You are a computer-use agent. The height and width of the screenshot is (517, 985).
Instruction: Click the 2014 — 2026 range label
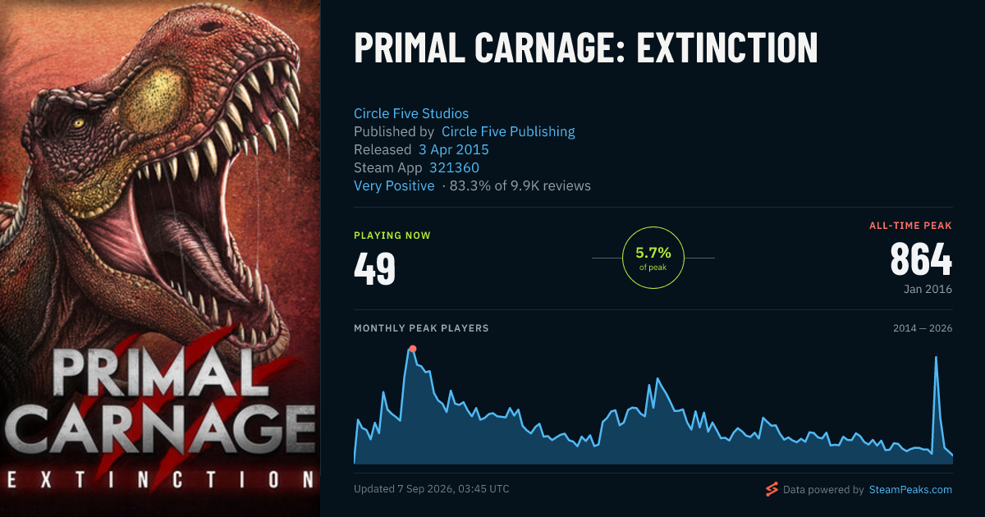click(923, 328)
